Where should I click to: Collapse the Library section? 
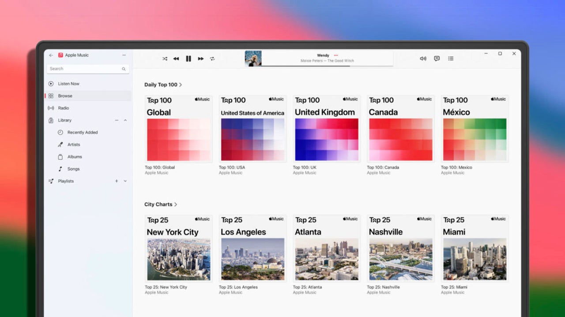125,120
